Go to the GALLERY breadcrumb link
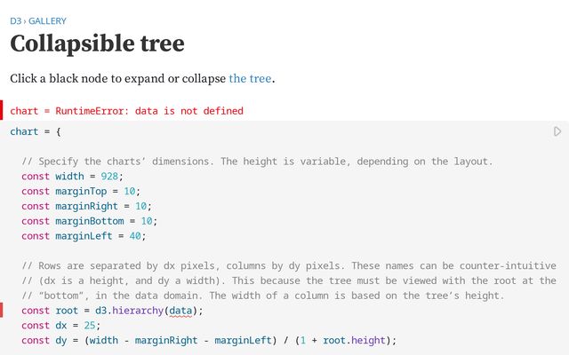Viewport: 569px width, 355px height. point(47,20)
